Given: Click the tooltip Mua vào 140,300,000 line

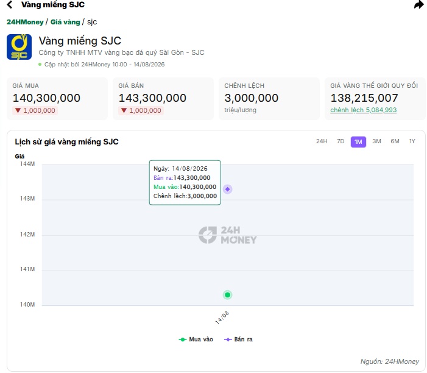Looking at the screenshot, I should tap(185, 187).
